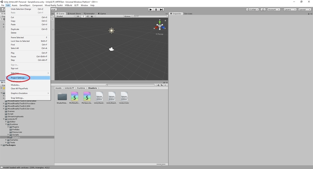The height and width of the screenshot is (169, 313).
Task: Open the GLTF menu
Action: (76, 5)
